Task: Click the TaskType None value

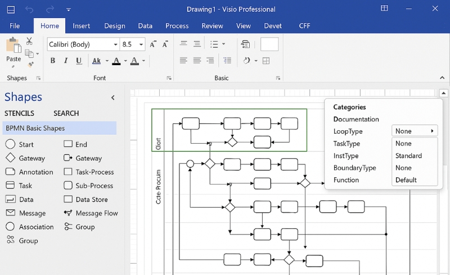Action: tap(403, 144)
